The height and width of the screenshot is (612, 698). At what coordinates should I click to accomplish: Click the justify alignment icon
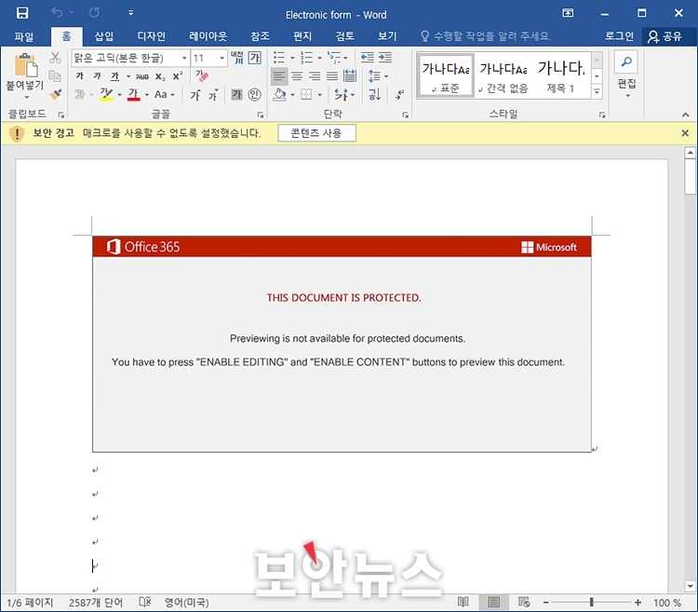coord(332,76)
